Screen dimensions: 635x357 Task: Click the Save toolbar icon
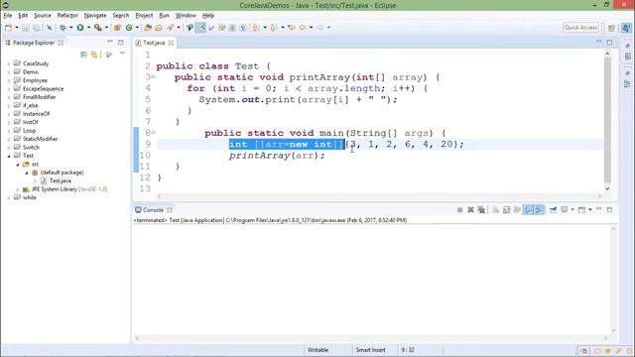tap(26, 28)
